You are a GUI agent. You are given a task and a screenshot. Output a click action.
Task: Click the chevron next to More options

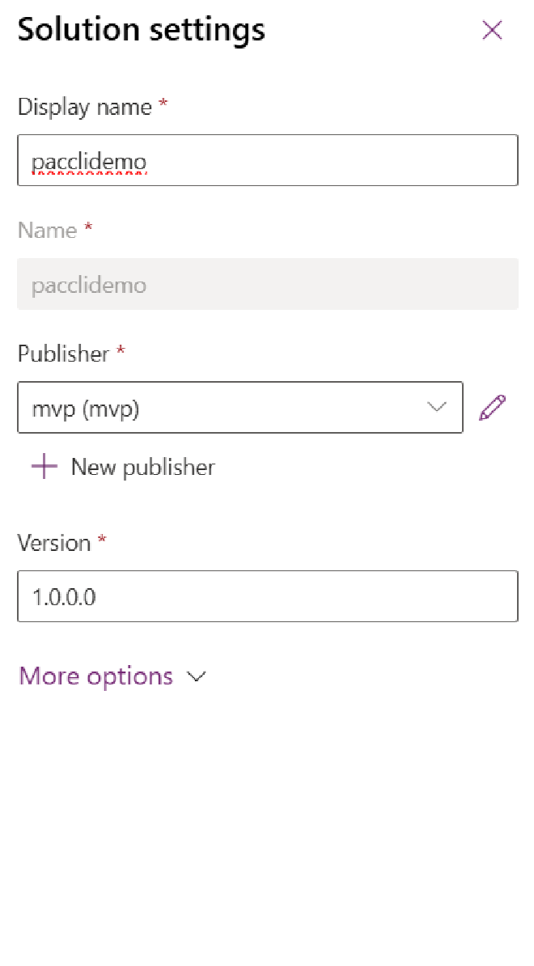(197, 677)
